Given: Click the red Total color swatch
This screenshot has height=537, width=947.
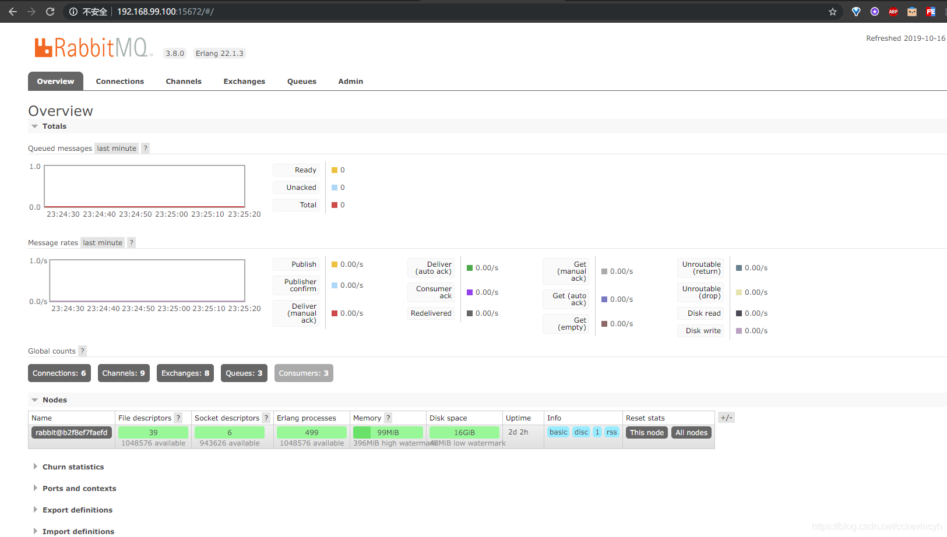Looking at the screenshot, I should 335,205.
